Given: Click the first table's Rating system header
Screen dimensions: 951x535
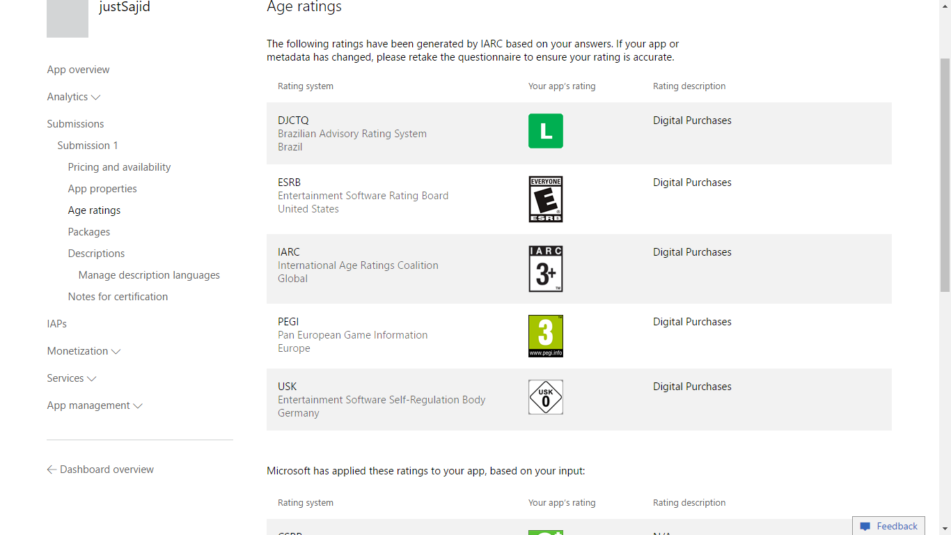Looking at the screenshot, I should (x=306, y=86).
